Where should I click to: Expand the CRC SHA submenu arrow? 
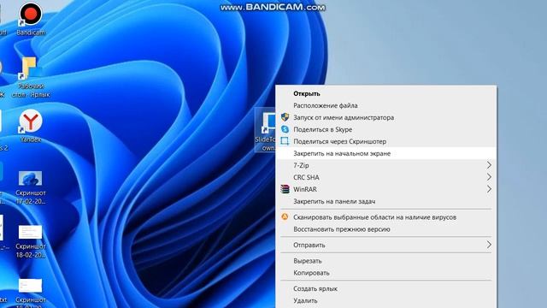(489, 177)
